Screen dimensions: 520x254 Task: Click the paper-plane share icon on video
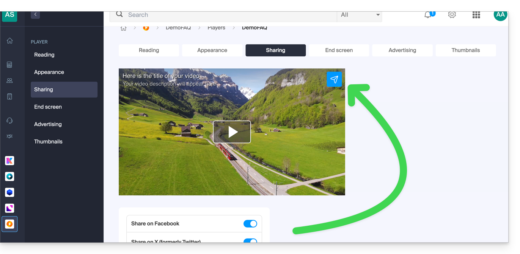click(x=334, y=79)
